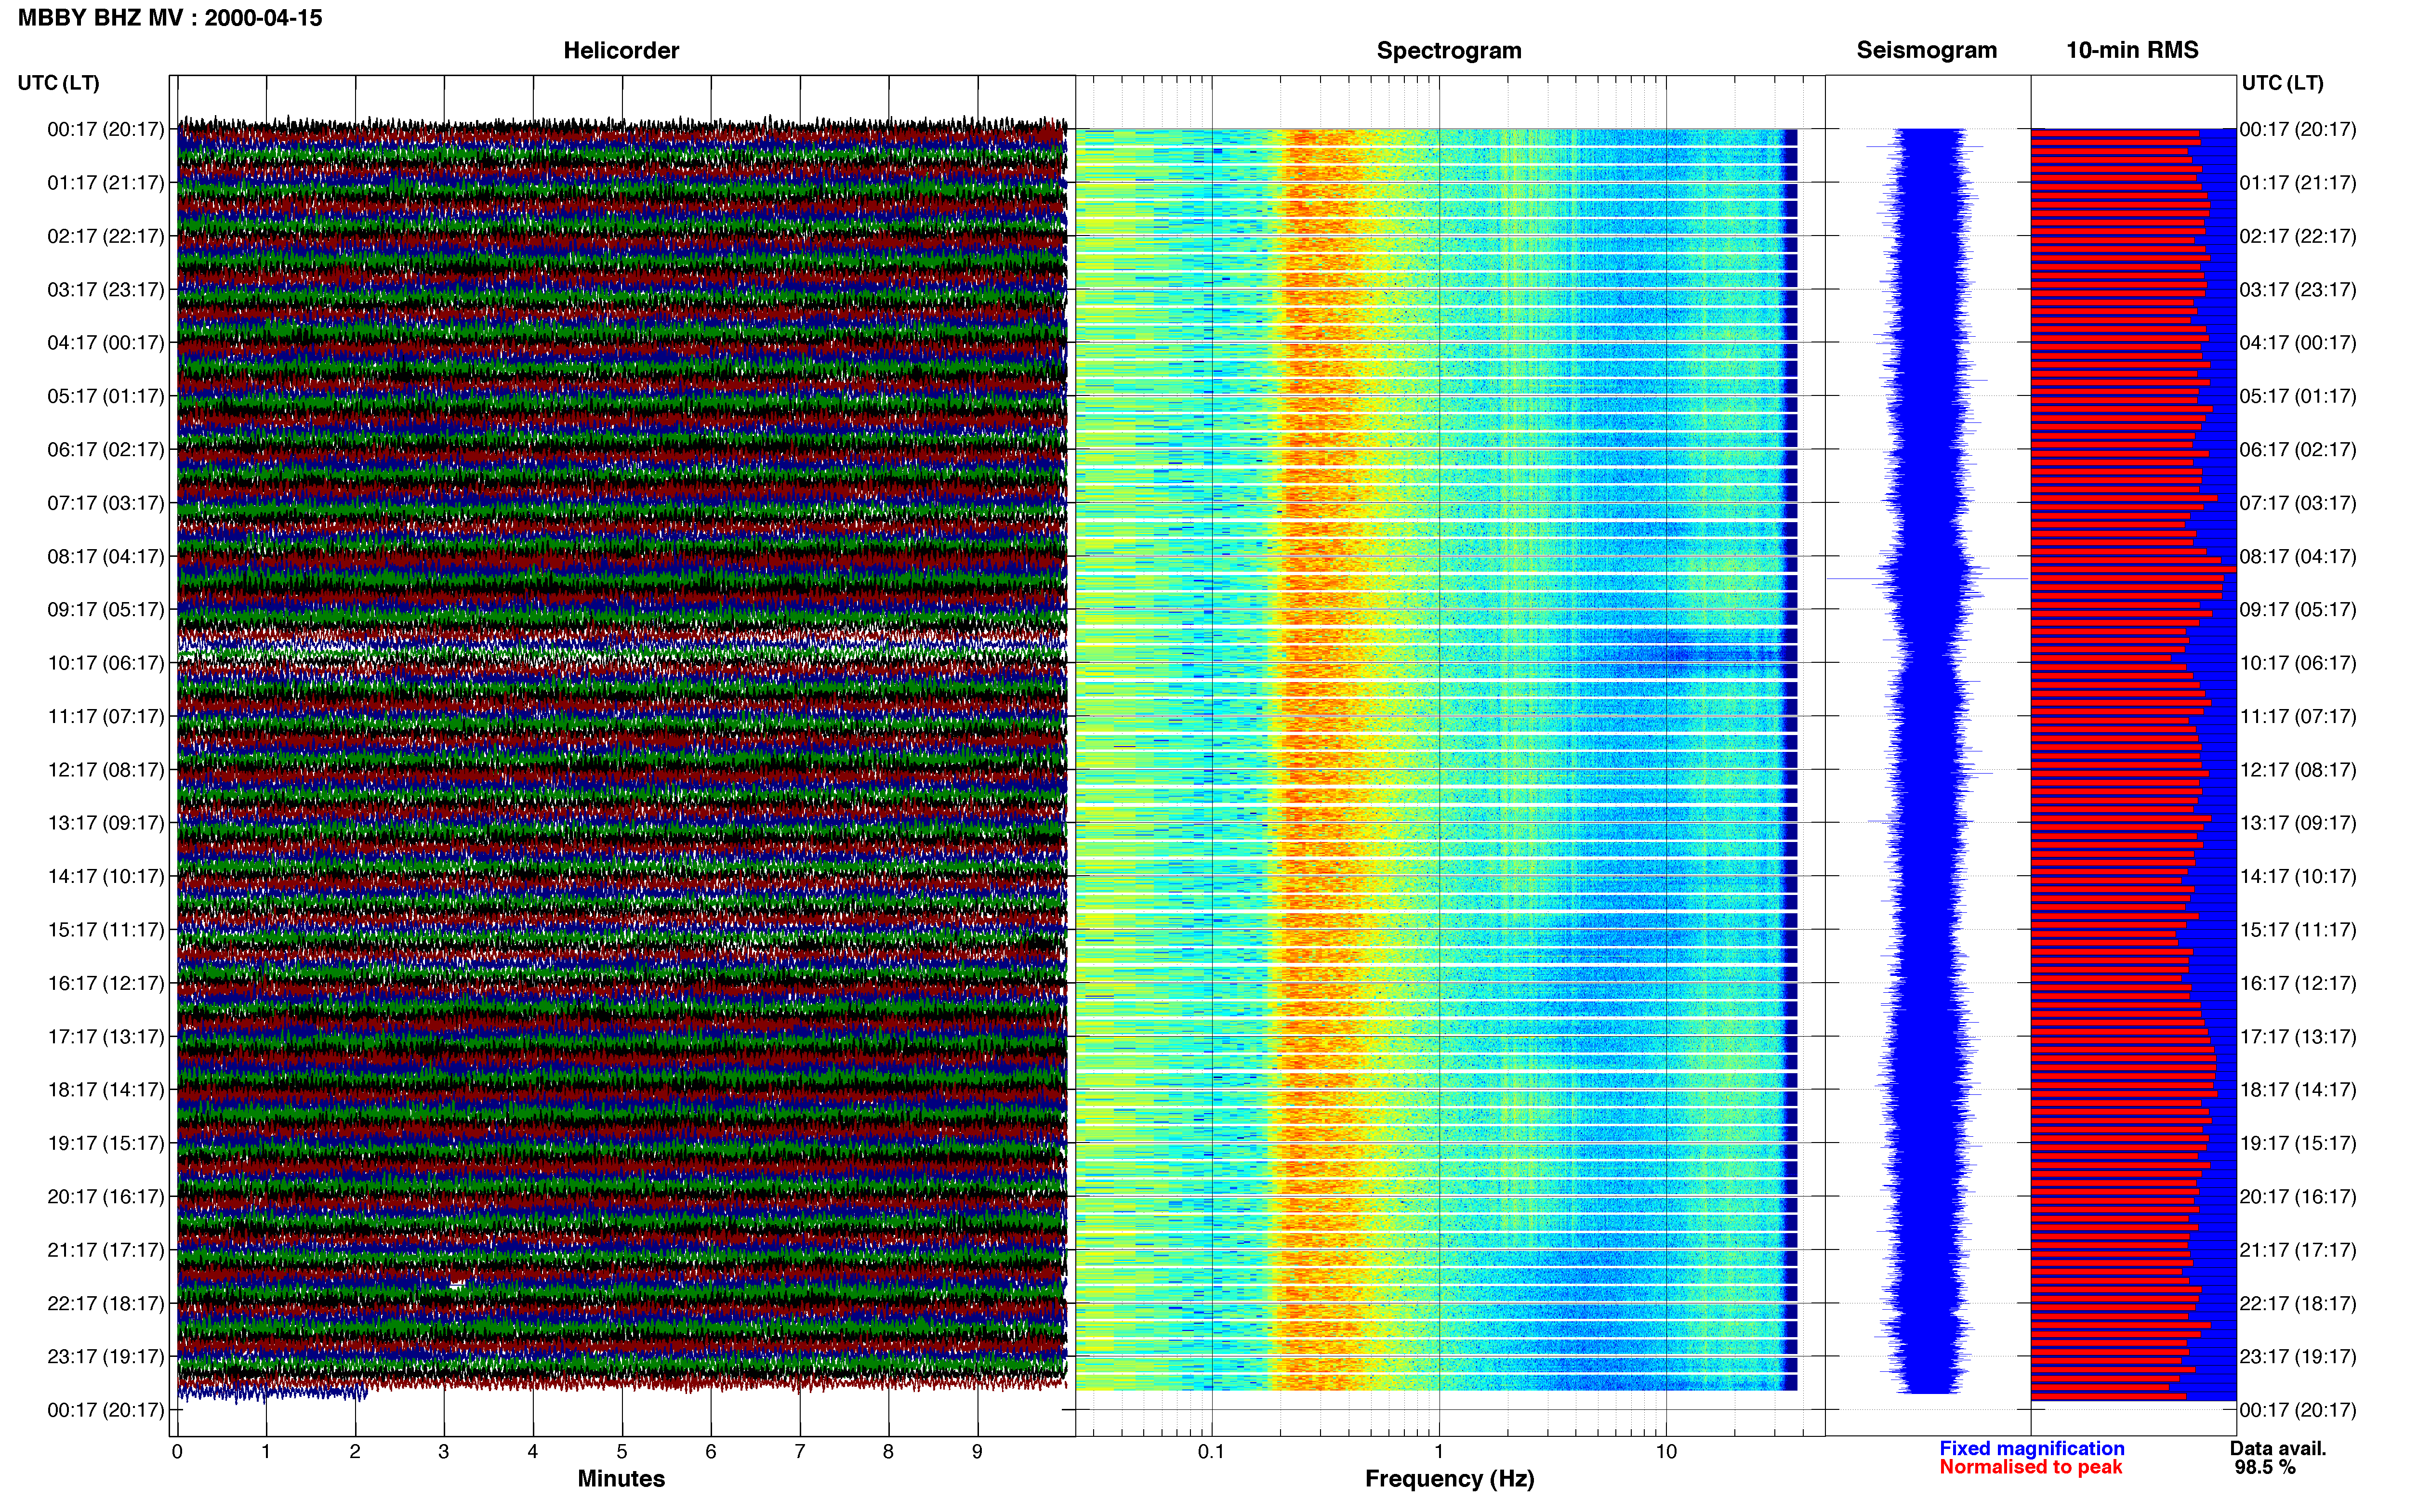
Task: Click minute tick label '5' on helicorder axis
Action: [x=622, y=1452]
